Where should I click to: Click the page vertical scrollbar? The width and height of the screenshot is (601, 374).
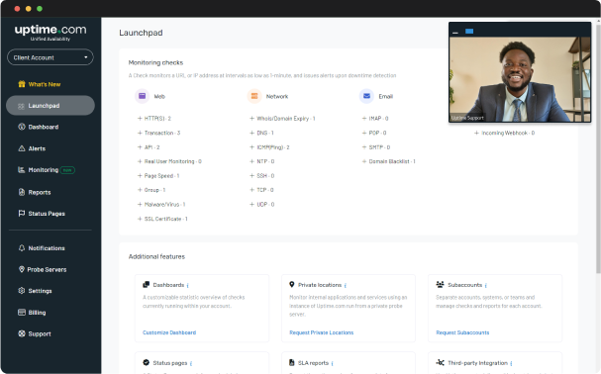point(598,145)
